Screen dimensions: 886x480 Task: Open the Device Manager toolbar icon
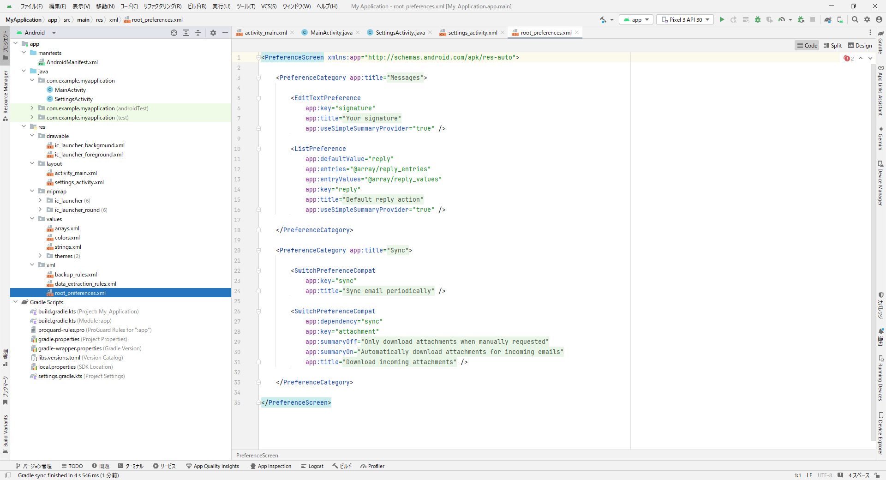pyautogui.click(x=840, y=19)
